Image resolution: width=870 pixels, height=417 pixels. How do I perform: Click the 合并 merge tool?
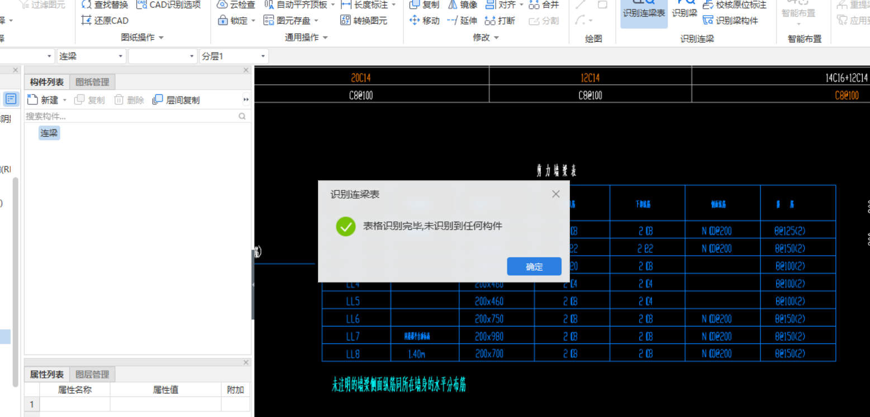pos(544,5)
